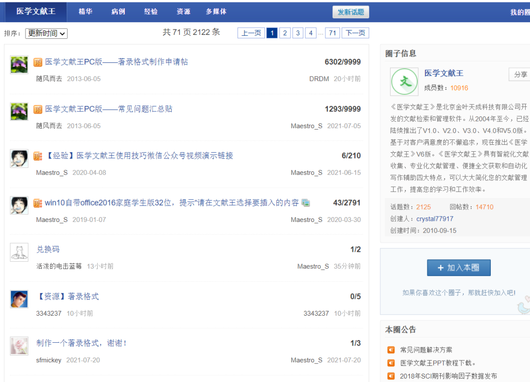
Task: Open 医学文献王 circle title link in sidebar
Action: pos(444,73)
